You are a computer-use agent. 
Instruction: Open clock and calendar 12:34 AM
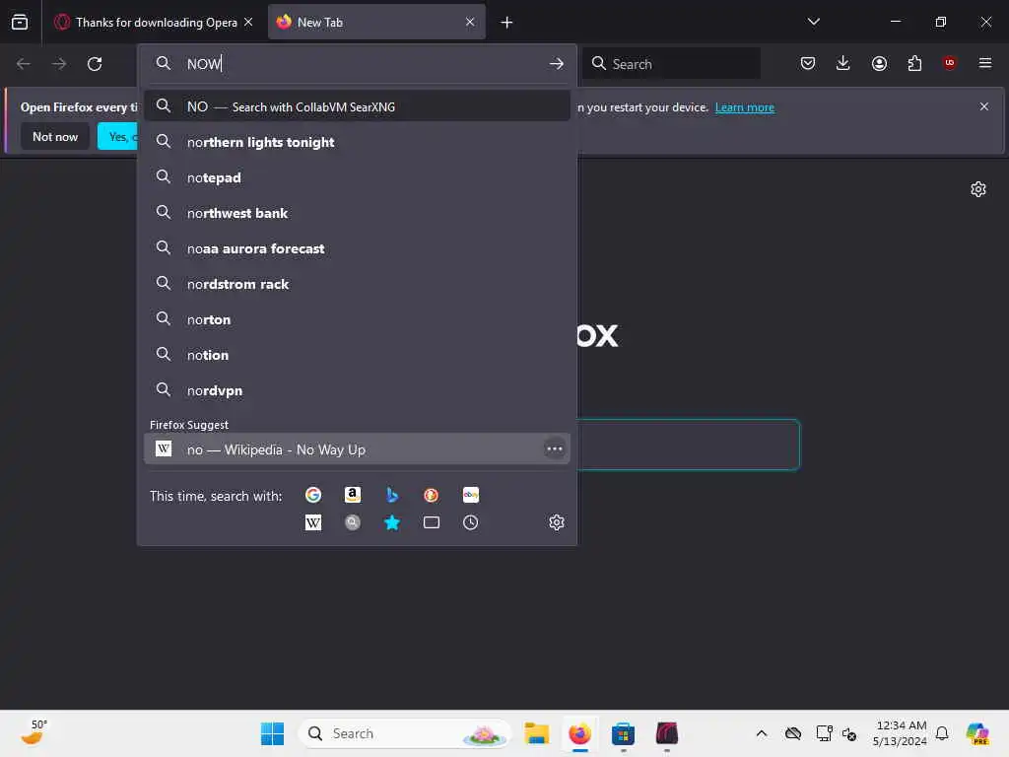pos(900,733)
